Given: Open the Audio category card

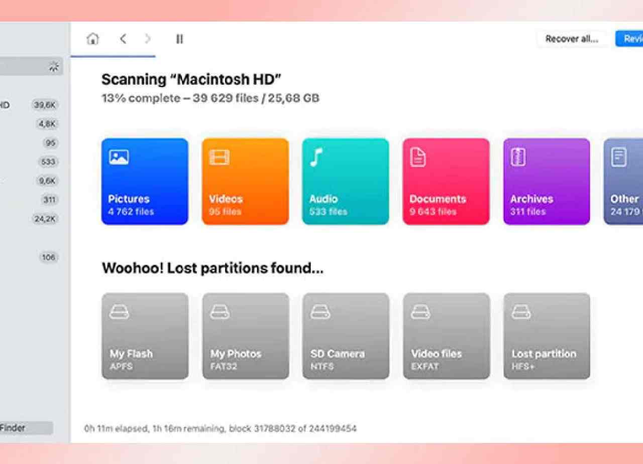Looking at the screenshot, I should (346, 181).
